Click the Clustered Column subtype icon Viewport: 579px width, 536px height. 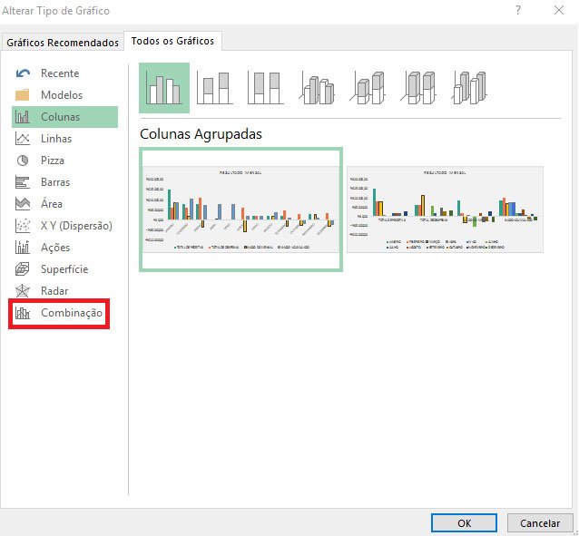164,88
